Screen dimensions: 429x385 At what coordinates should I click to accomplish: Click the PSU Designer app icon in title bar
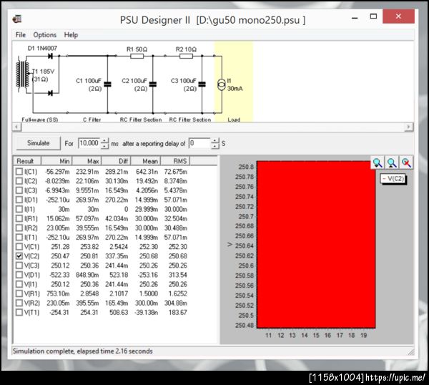(17, 19)
